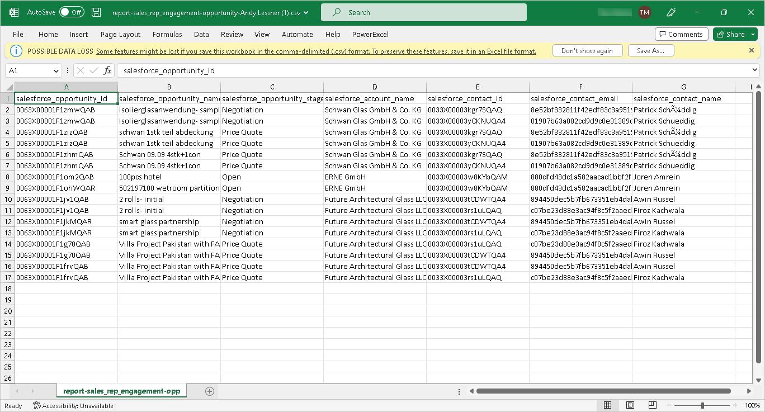
Task: Click the zoom out minus icon
Action: pos(669,405)
